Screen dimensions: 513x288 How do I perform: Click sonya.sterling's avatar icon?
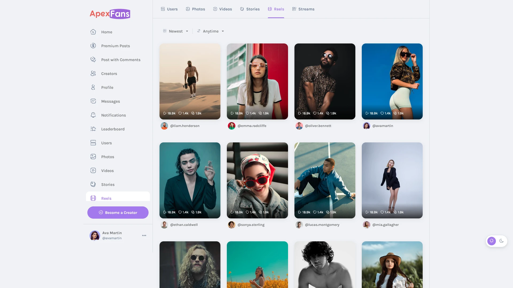tap(231, 225)
